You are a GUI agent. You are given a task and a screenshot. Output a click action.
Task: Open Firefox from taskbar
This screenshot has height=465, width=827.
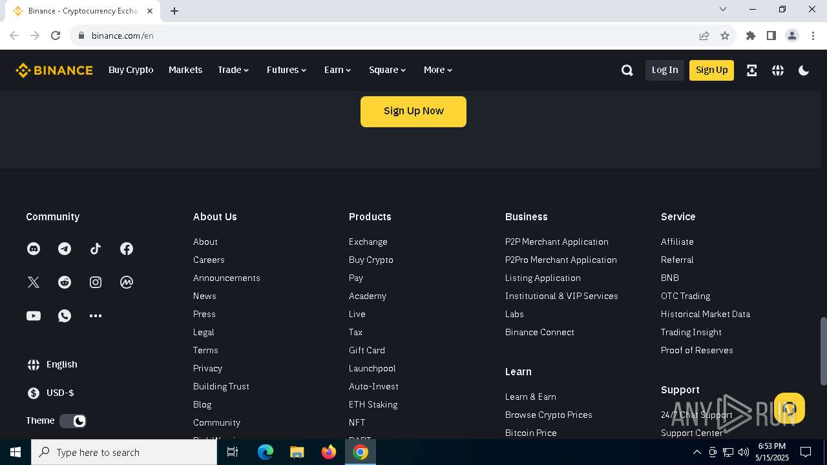(329, 452)
